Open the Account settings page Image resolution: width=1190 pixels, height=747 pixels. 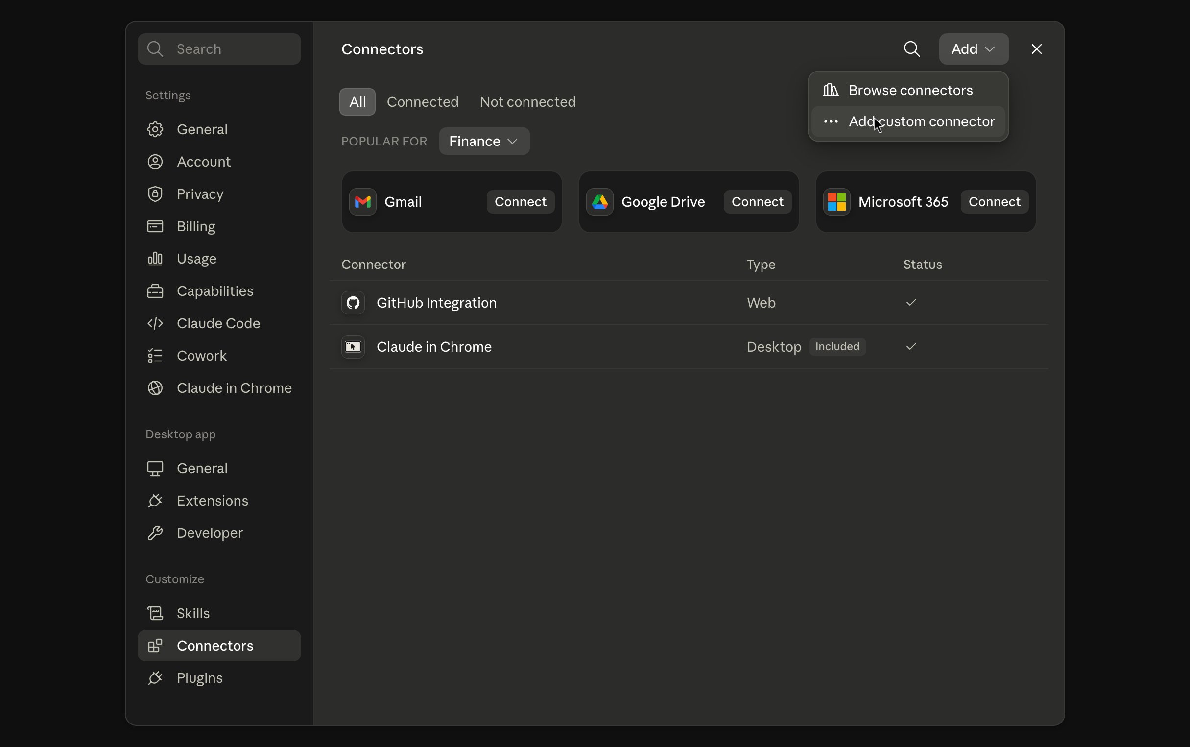point(219,162)
